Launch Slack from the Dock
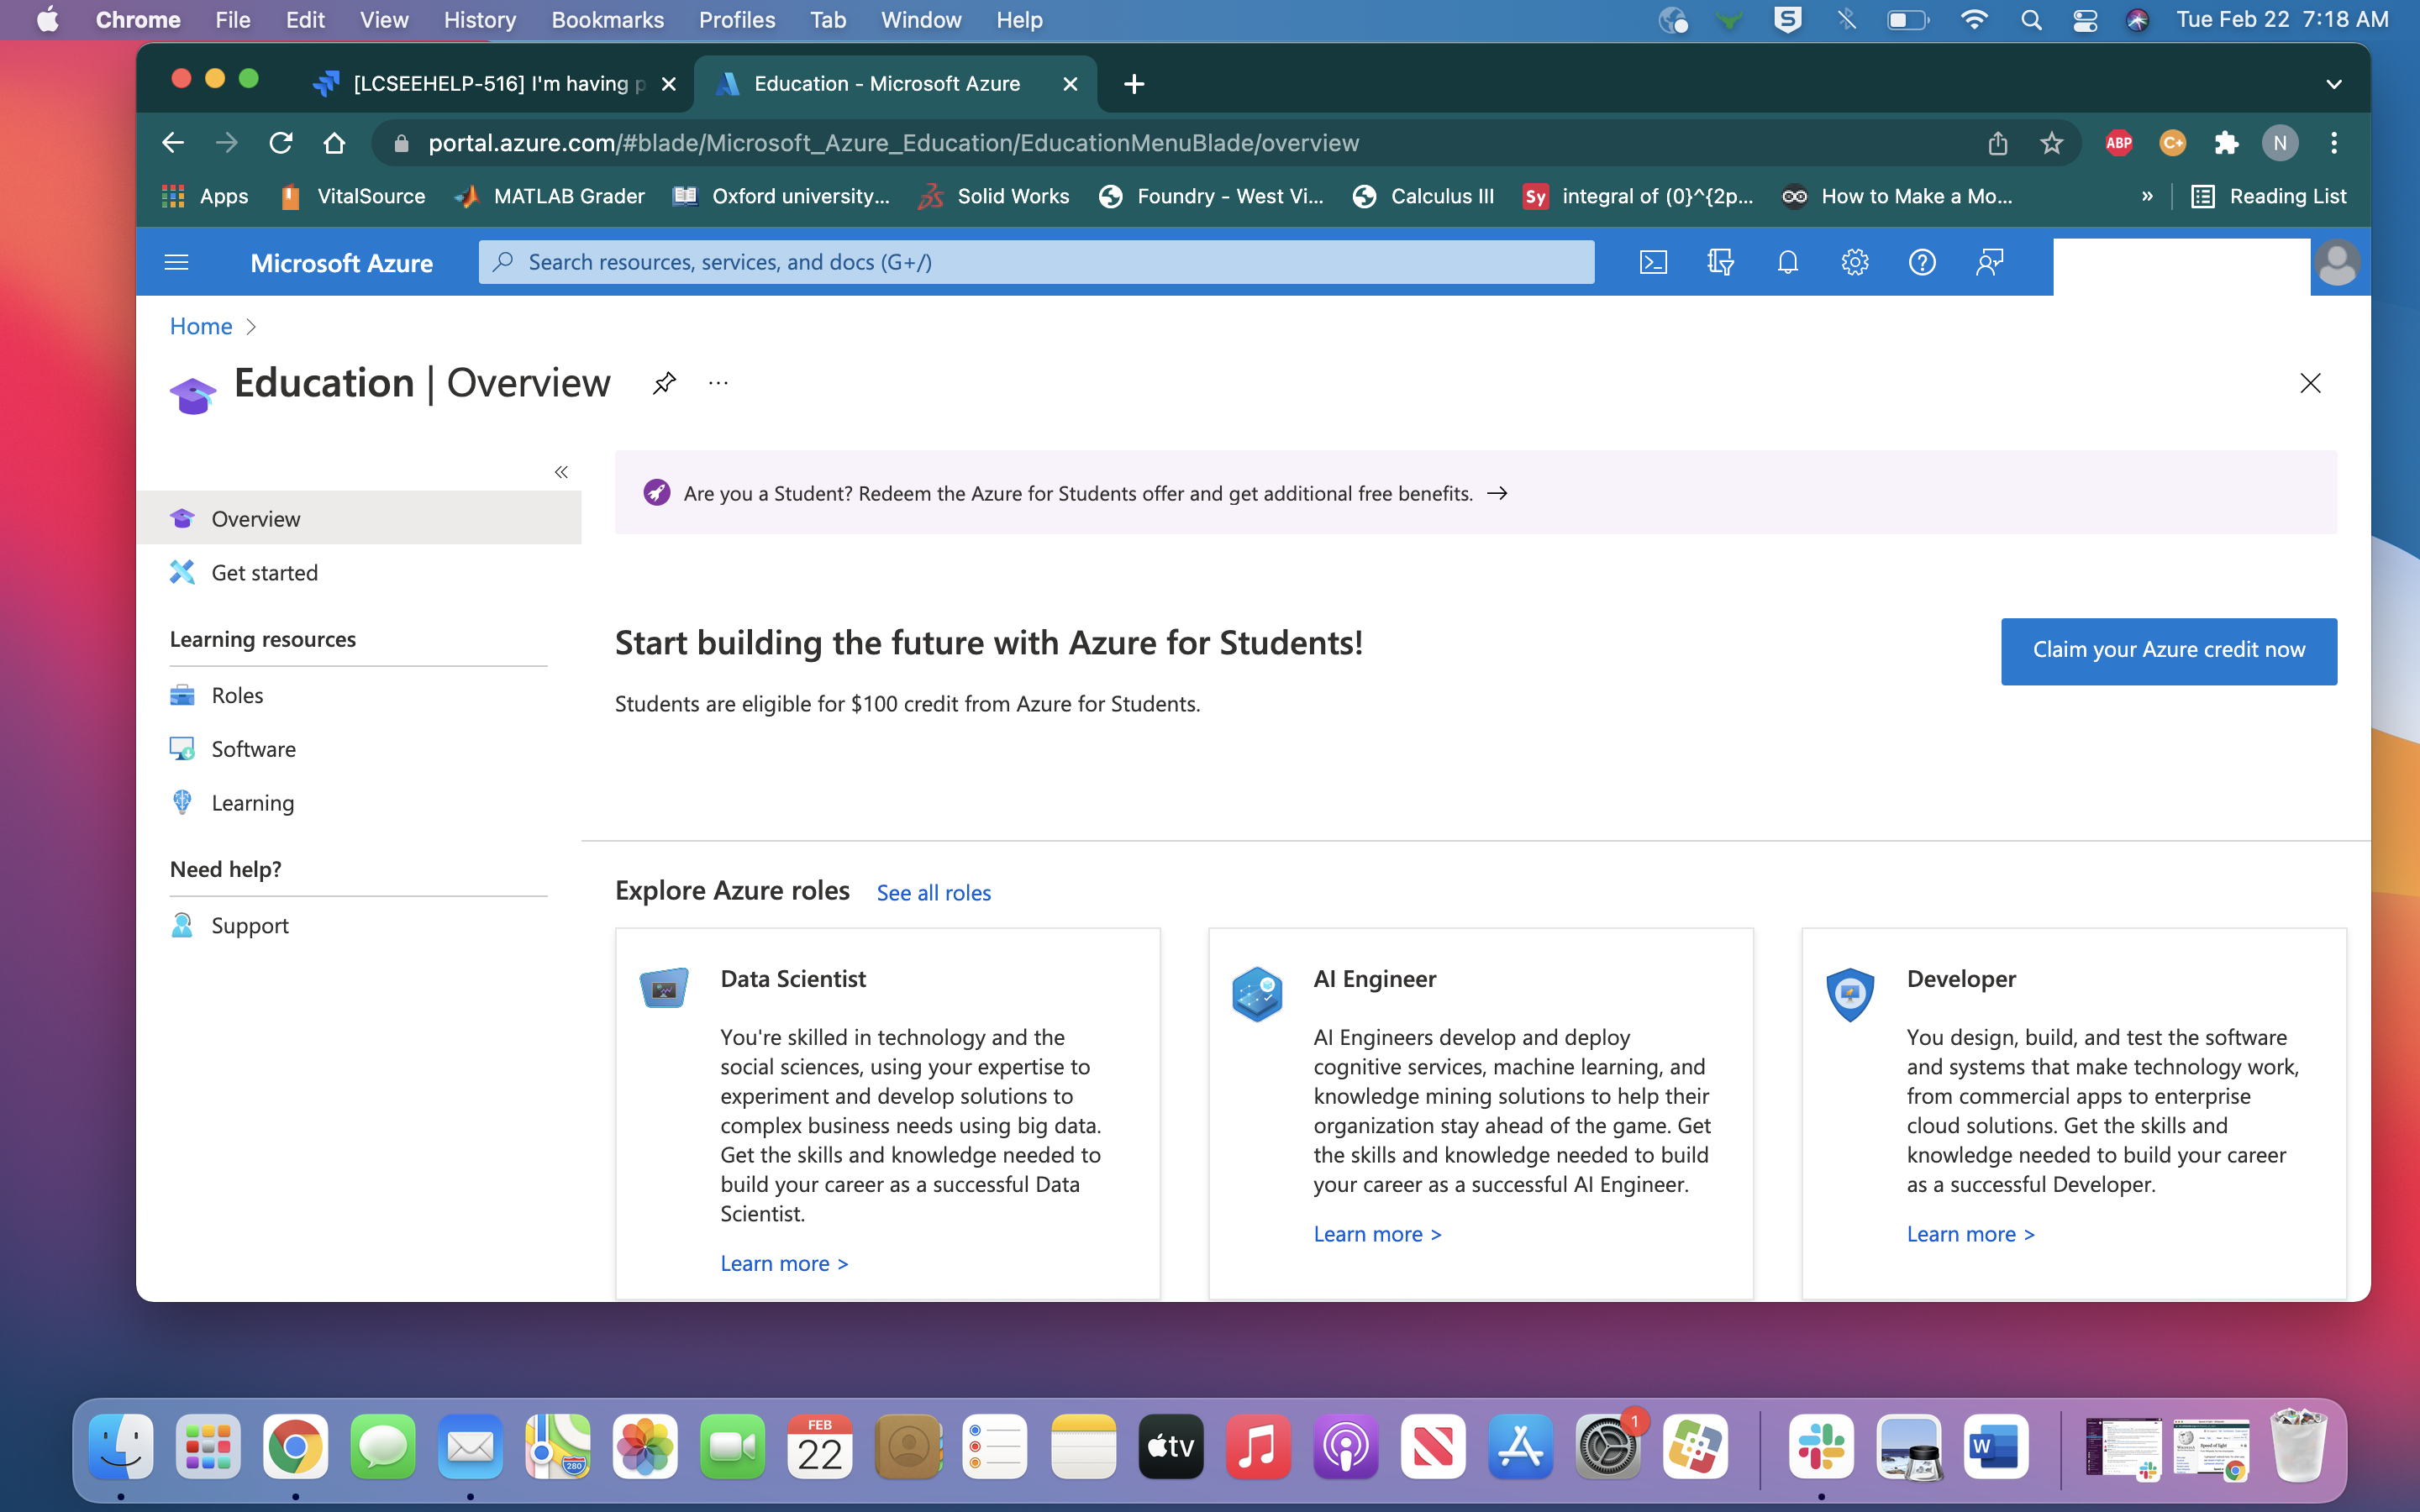 click(1820, 1446)
